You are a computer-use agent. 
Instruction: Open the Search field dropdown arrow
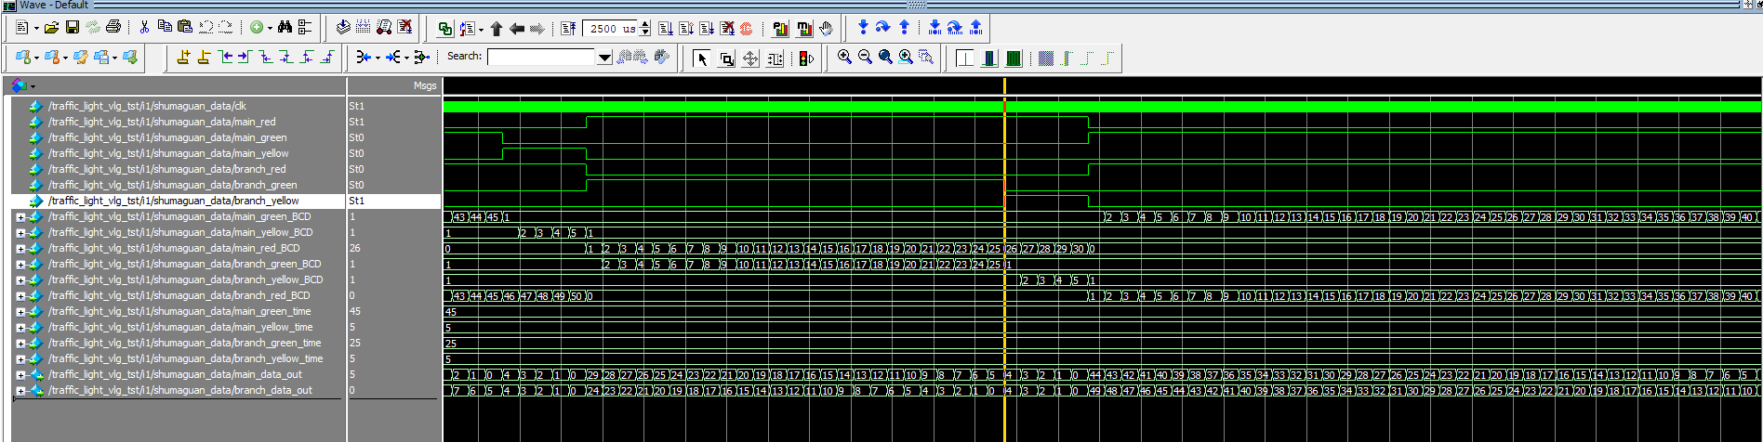click(604, 58)
